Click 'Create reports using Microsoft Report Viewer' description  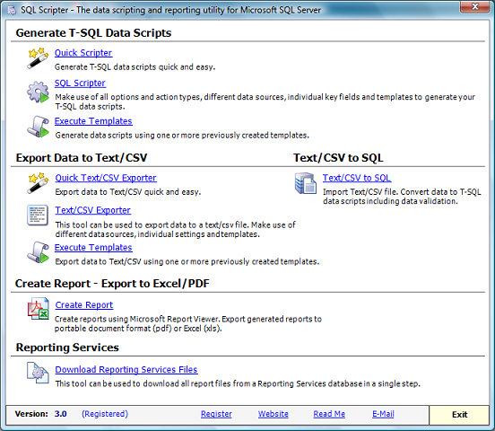click(x=188, y=323)
